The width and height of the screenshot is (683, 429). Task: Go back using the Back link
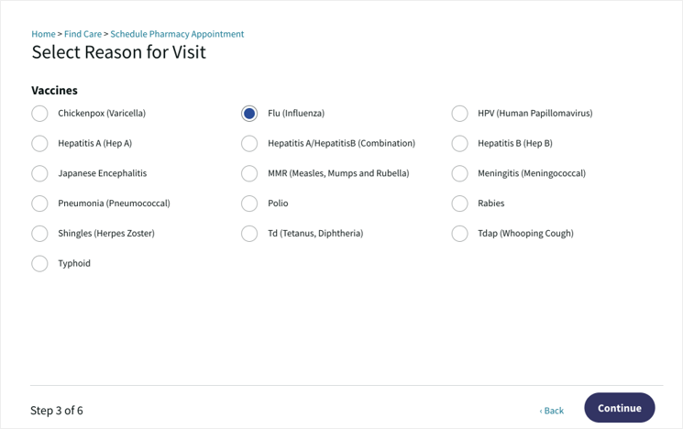pyautogui.click(x=552, y=411)
